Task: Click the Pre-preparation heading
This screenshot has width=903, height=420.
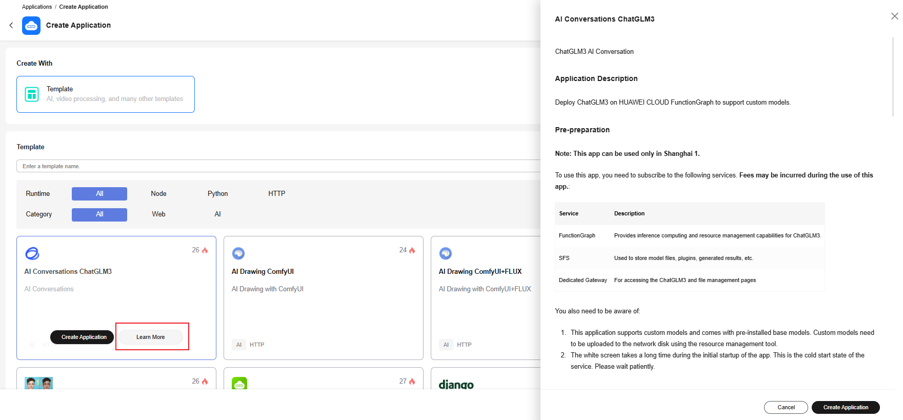Action: coord(583,130)
